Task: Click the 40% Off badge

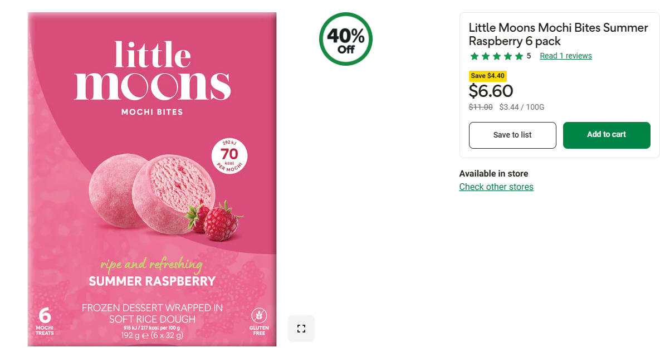Action: click(x=345, y=39)
